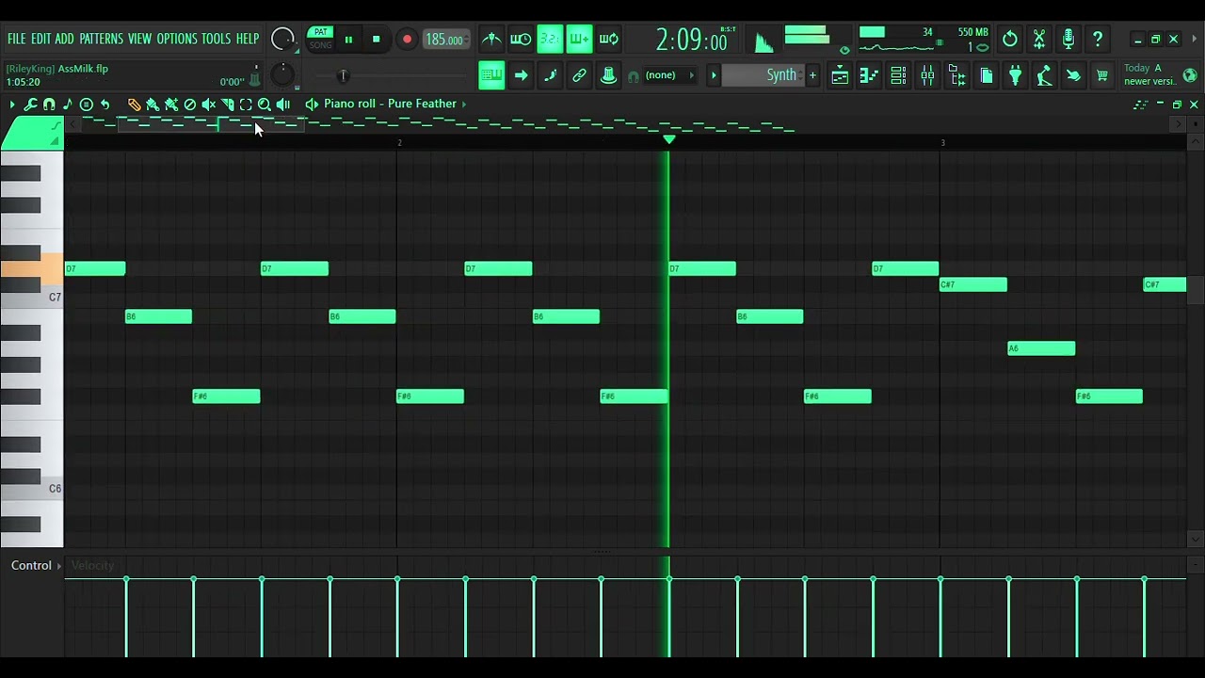Click the song position slider
1205x678 pixels.
tap(342, 75)
